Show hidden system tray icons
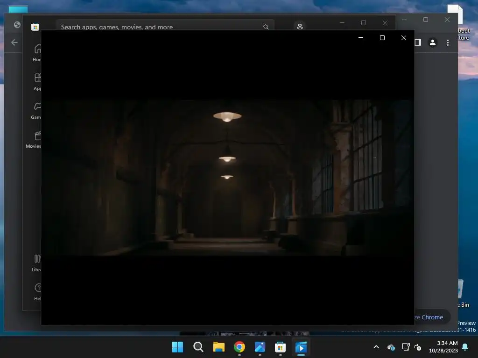The width and height of the screenshot is (478, 358). (376, 347)
